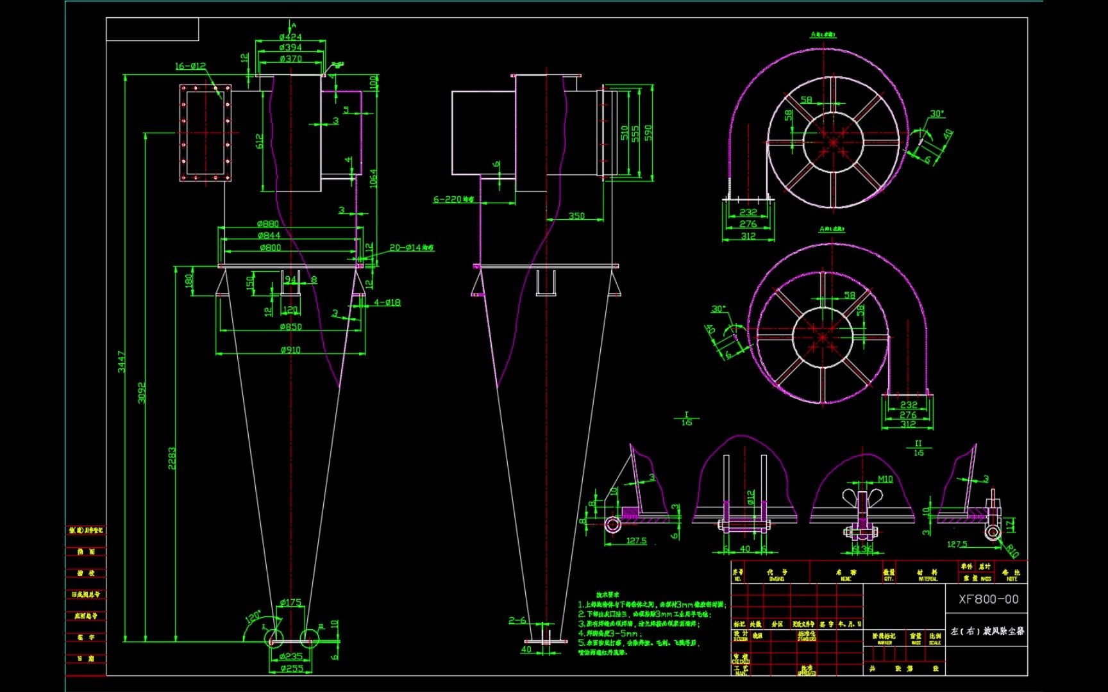Select technical note 4 about 3-5mm
This screenshot has width=1108, height=692.
(x=610, y=633)
